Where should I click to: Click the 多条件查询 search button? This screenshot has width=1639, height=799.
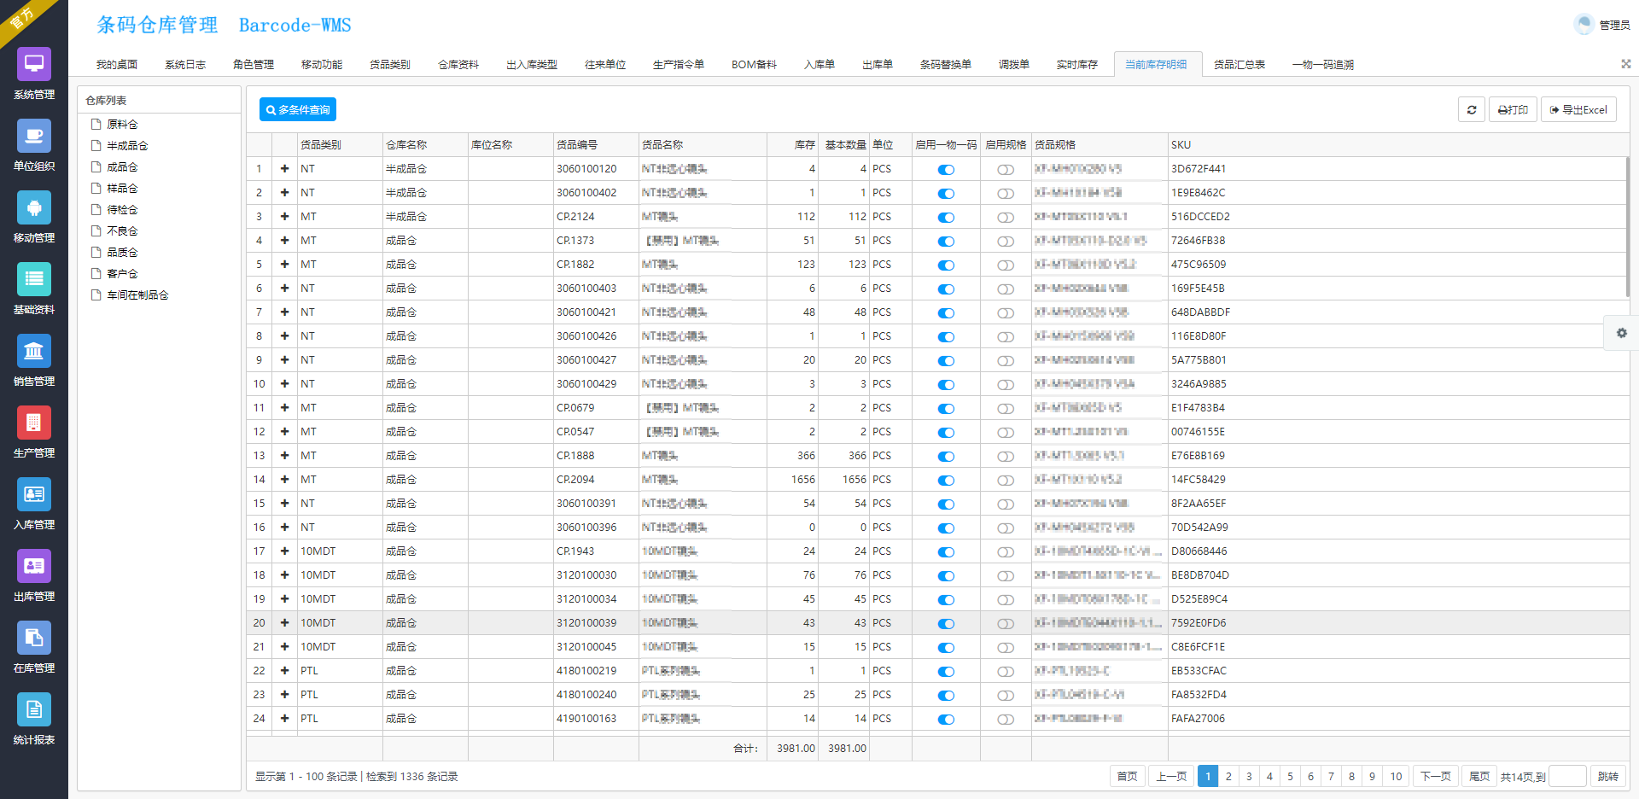pyautogui.click(x=298, y=109)
